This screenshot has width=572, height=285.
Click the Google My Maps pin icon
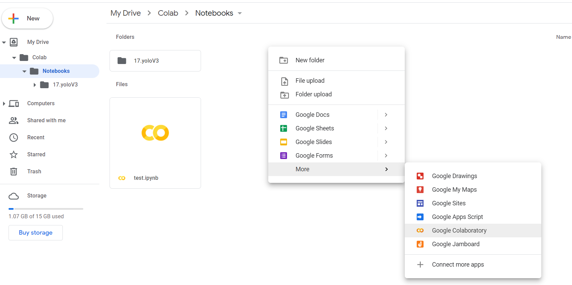[420, 190]
